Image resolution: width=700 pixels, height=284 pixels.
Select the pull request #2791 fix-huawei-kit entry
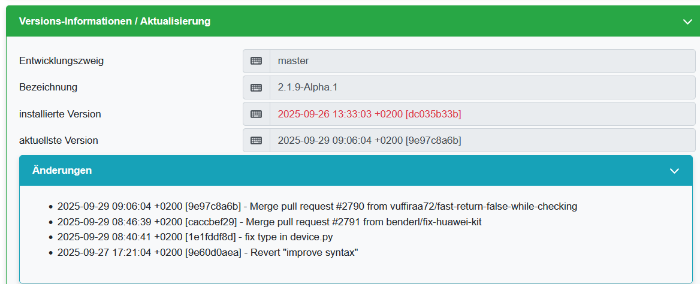(x=269, y=222)
